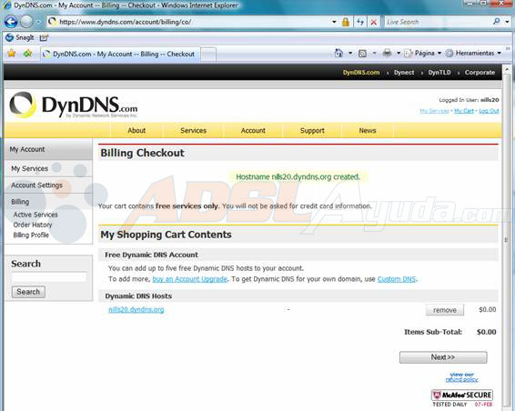The height and width of the screenshot is (411, 515).
Task: Click the red Stop loading icon
Action: (x=374, y=22)
